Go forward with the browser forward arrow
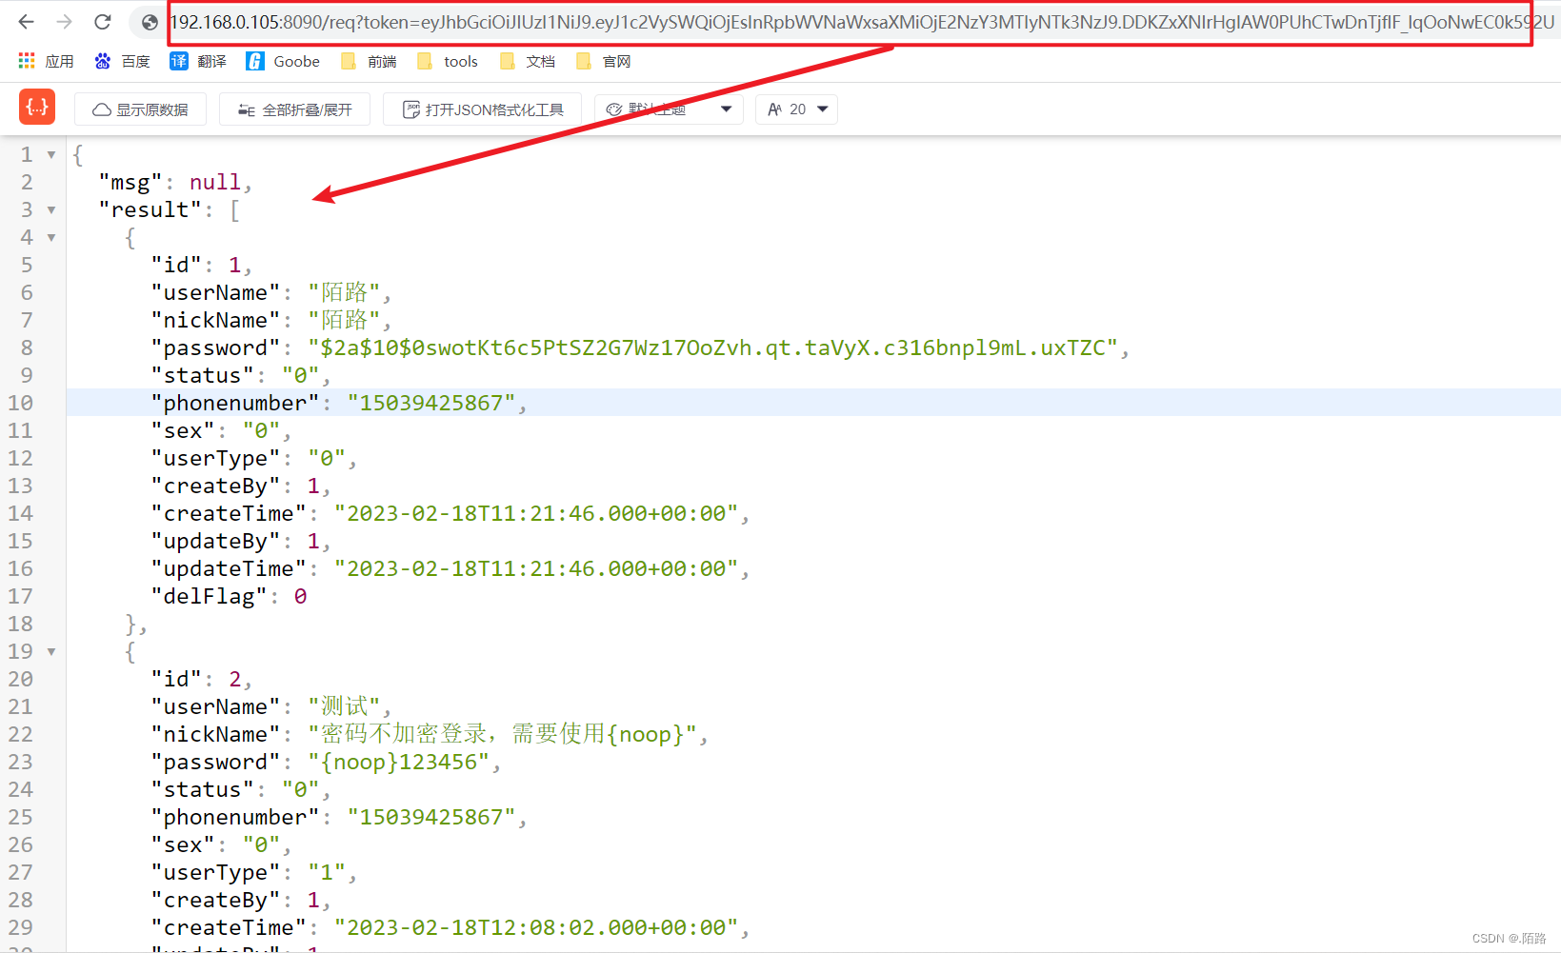The height and width of the screenshot is (953, 1561). click(x=64, y=22)
